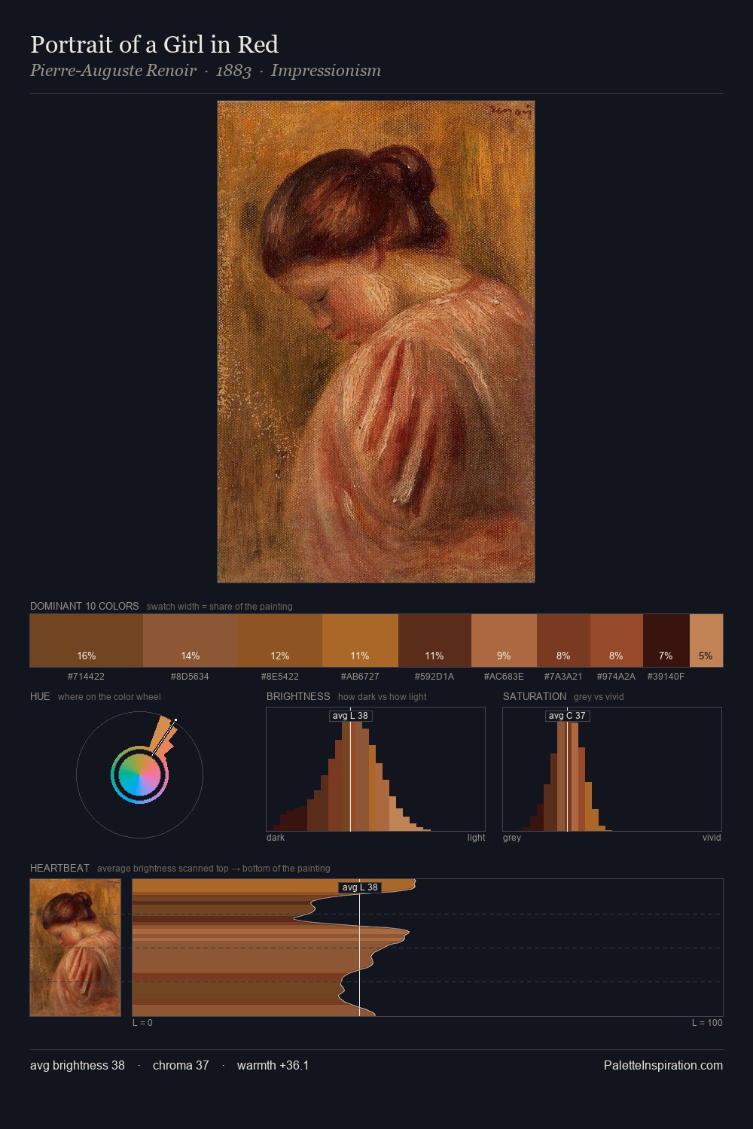Click the white hue pointer dot on wheel
753x1129 pixels.
[175, 720]
